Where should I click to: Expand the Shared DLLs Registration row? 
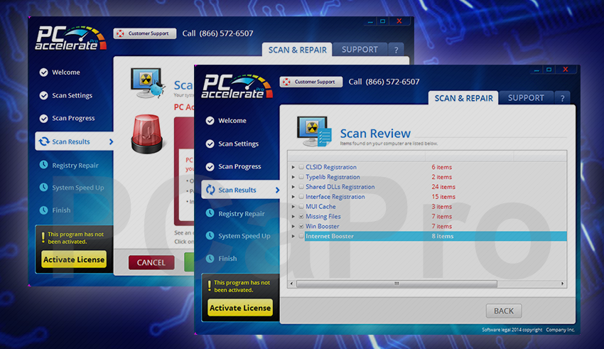click(x=293, y=186)
